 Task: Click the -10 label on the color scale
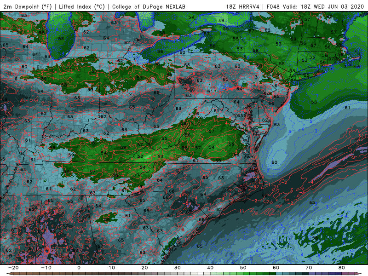coord(46,268)
